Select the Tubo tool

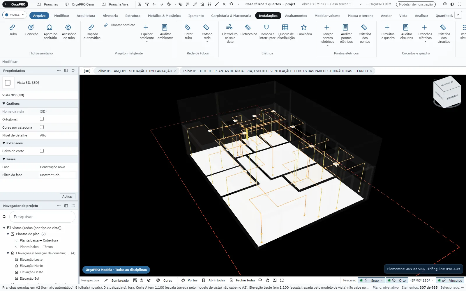pyautogui.click(x=13, y=30)
